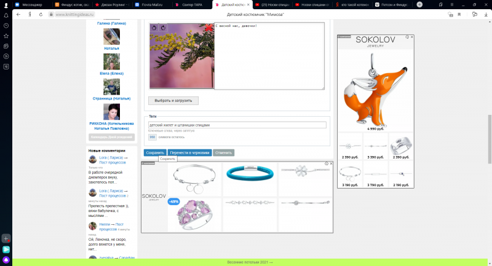Open notifications bell in sidebar
The width and height of the screenshot is (492, 266).
6,15
